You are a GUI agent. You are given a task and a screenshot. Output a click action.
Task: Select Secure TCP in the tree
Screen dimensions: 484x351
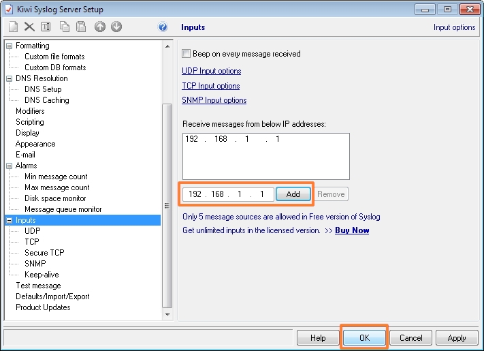44,253
